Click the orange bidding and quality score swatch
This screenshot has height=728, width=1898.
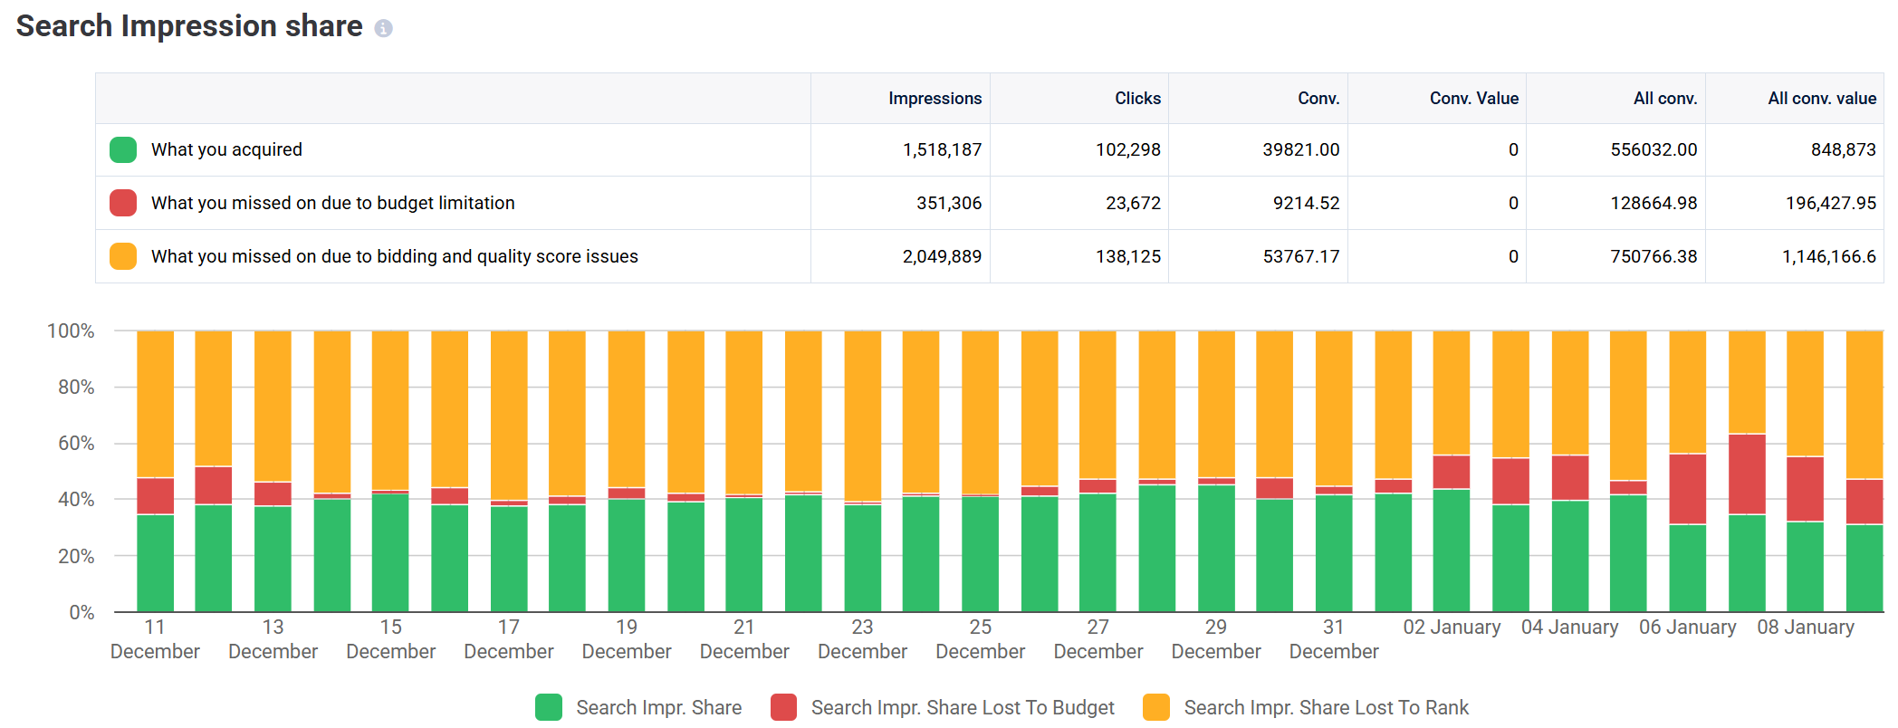click(x=123, y=256)
